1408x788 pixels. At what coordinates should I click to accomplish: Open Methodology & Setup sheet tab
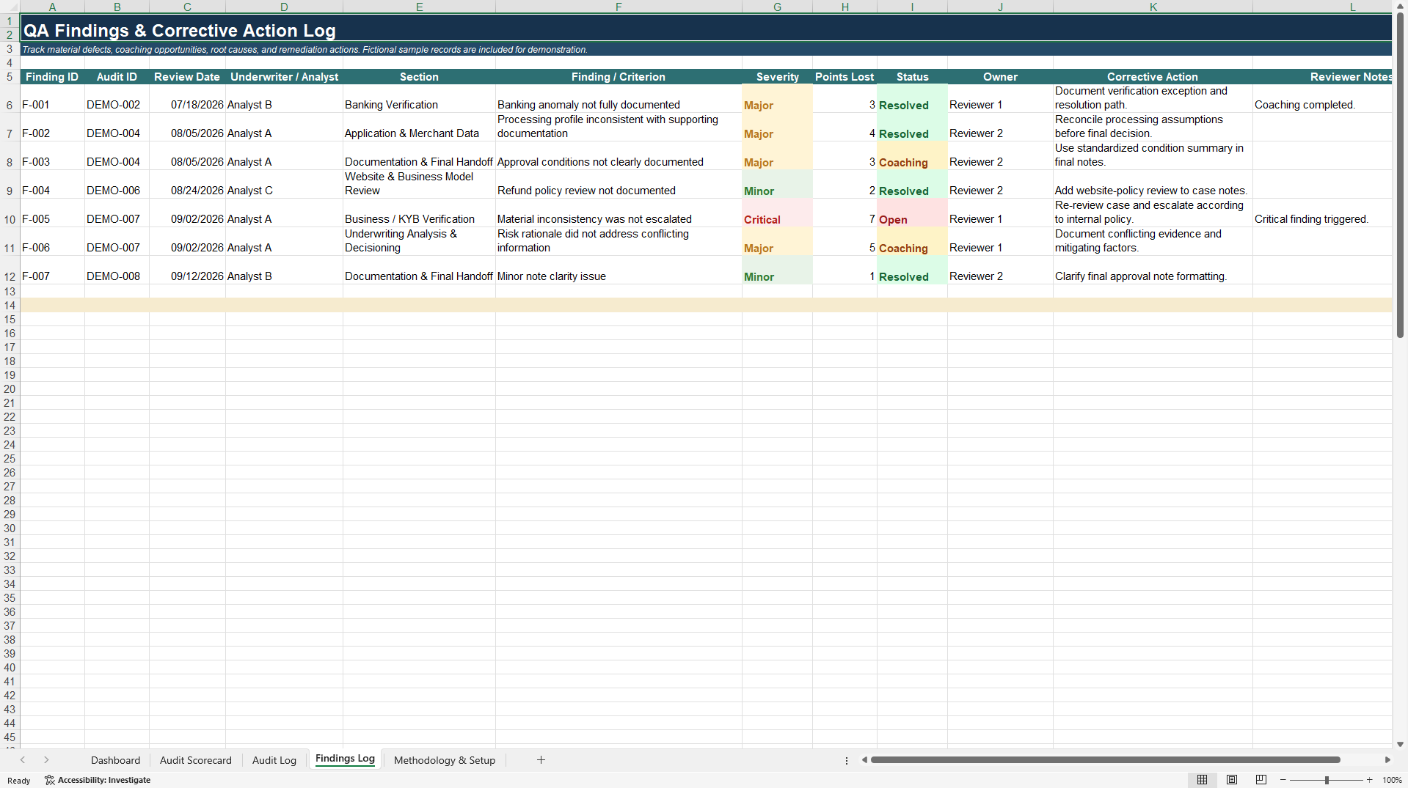pos(445,760)
